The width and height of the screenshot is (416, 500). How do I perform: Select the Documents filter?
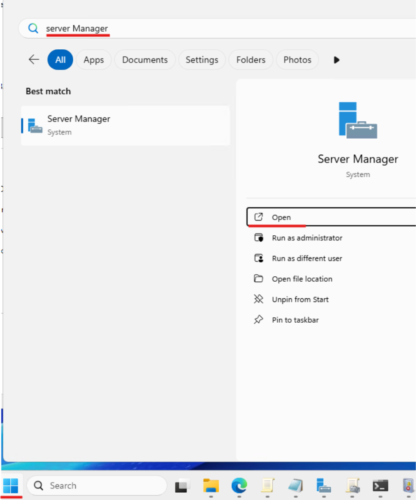(145, 59)
